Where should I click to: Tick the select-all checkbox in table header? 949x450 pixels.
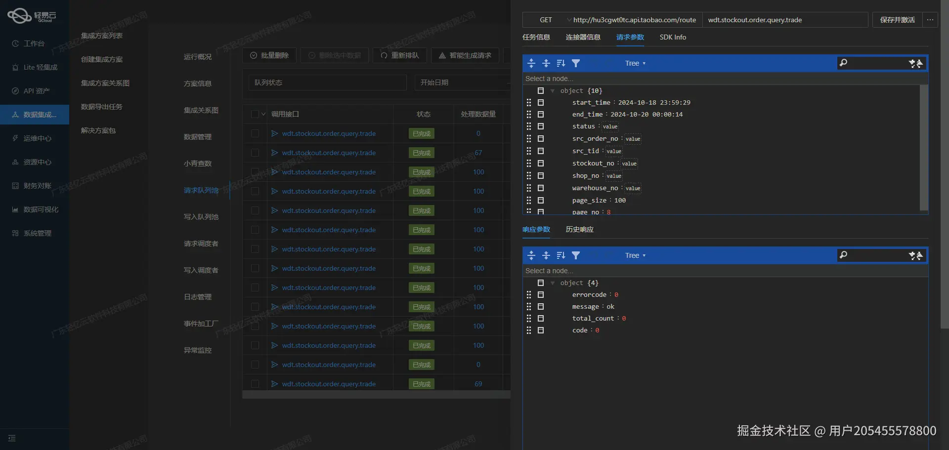(255, 114)
